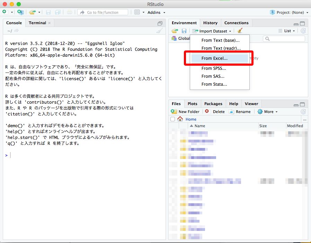Open the Project: (None) menu

tap(289, 12)
